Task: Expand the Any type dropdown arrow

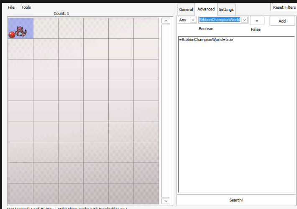Action: pos(193,20)
